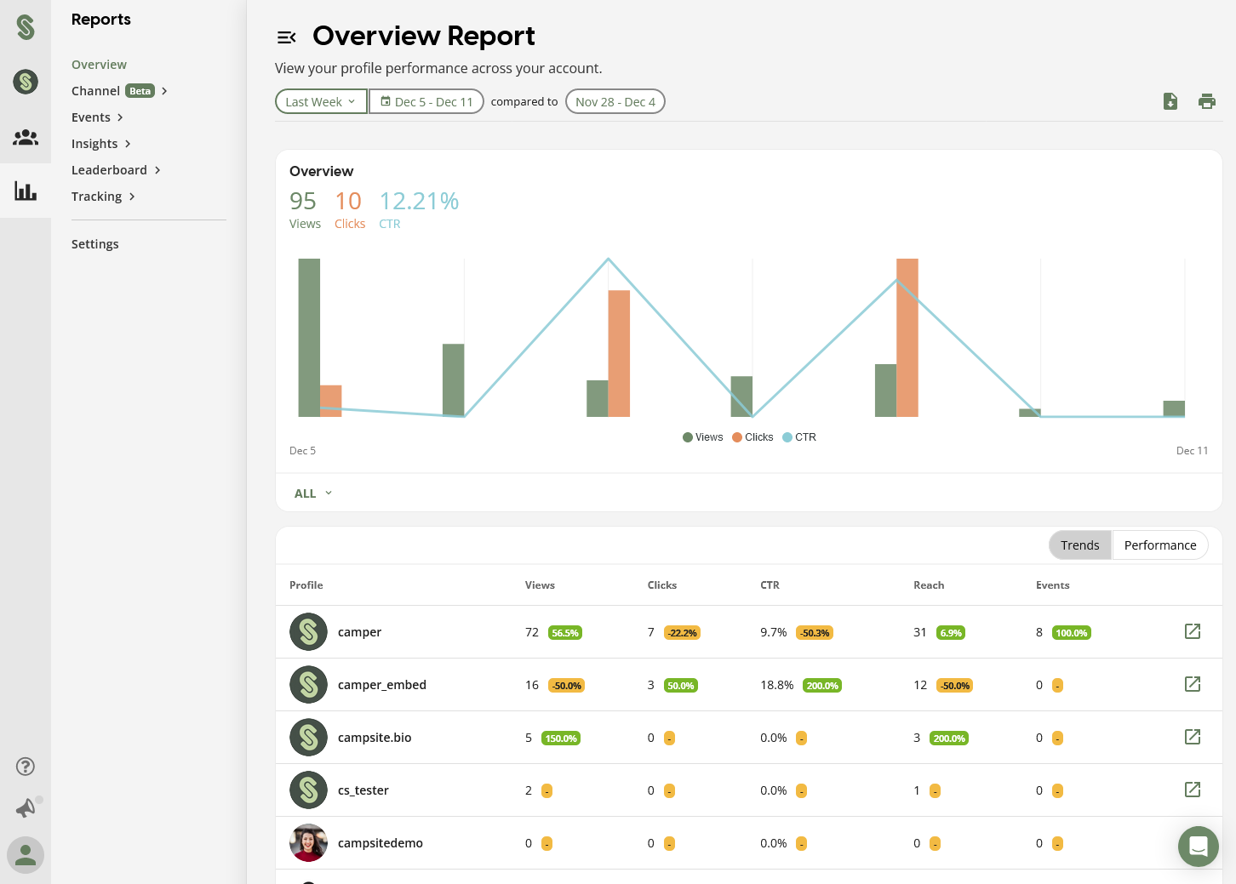The width and height of the screenshot is (1236, 884).
Task: Click the workspace S logo at sidebar top
Action: pos(26,27)
